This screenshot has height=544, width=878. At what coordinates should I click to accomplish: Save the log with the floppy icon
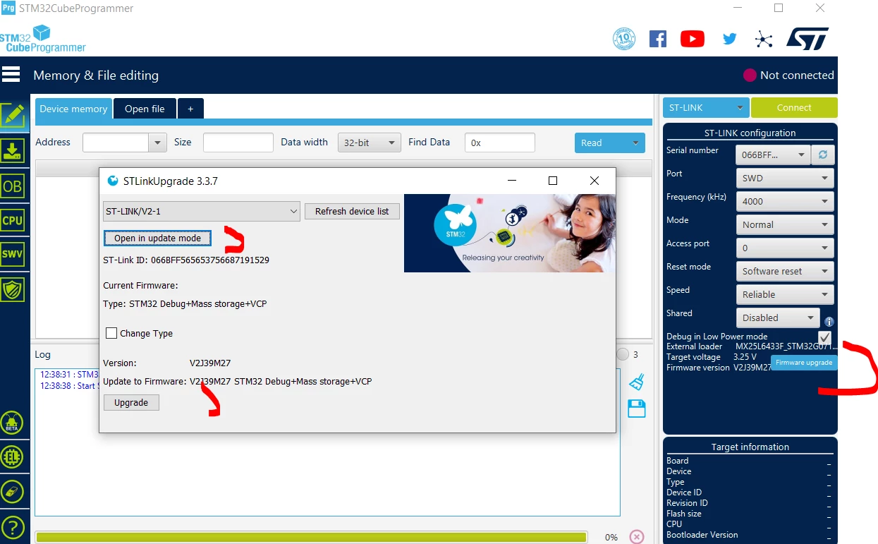pos(637,409)
